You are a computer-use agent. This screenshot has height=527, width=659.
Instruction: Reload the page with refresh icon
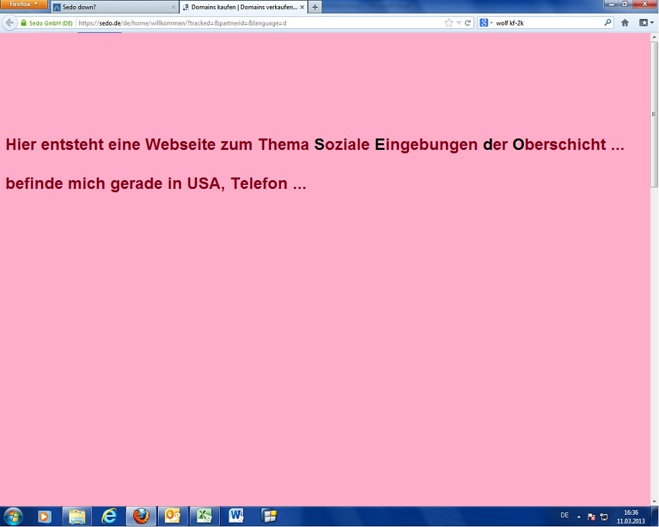[468, 23]
